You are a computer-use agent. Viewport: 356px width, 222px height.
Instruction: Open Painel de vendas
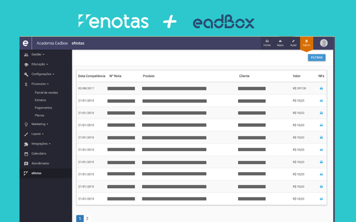coord(46,93)
